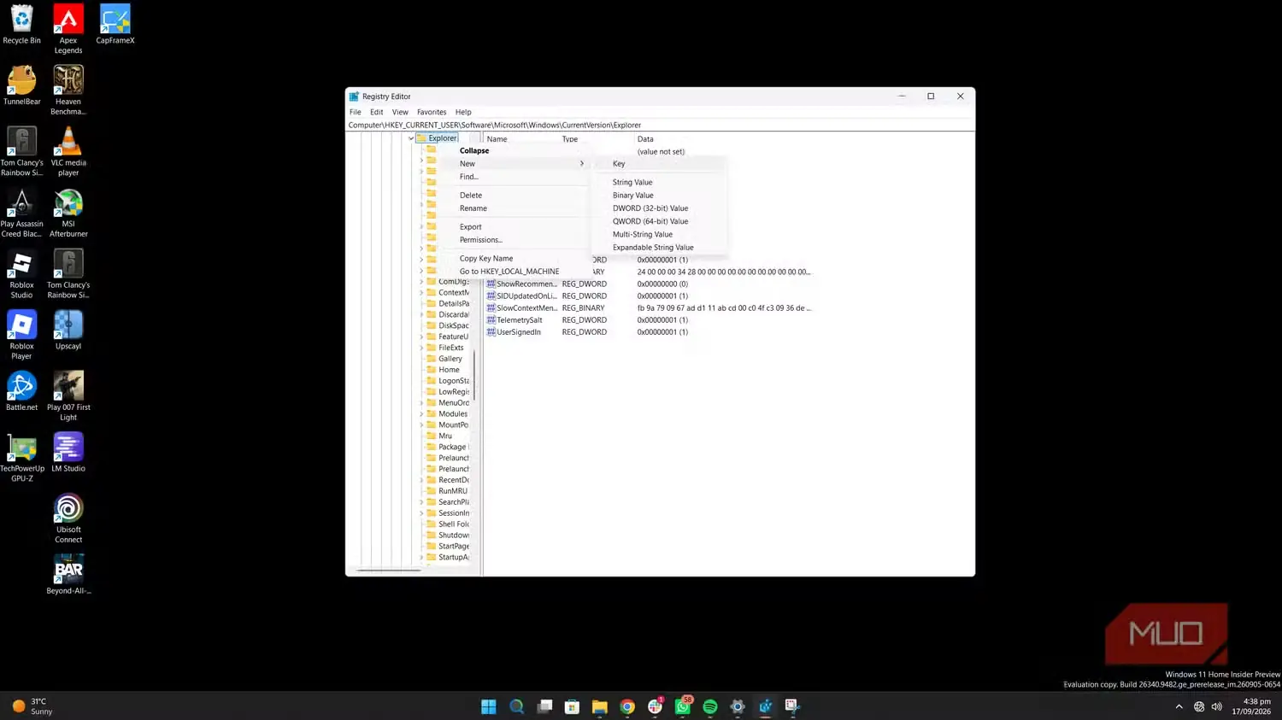This screenshot has width=1282, height=720.
Task: Expand the StartupApproved key chevron
Action: (421, 558)
